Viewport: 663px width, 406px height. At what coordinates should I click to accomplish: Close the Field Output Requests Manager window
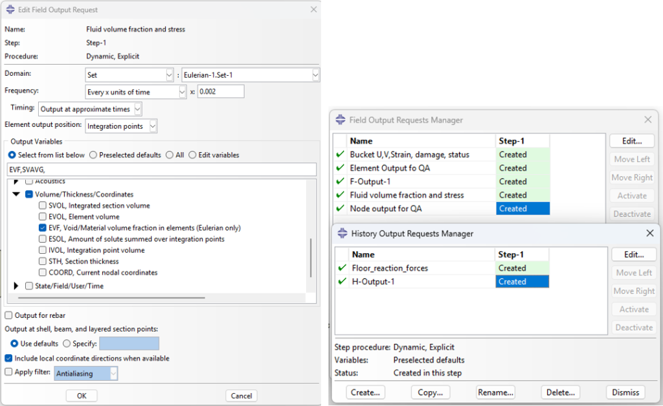[647, 120]
